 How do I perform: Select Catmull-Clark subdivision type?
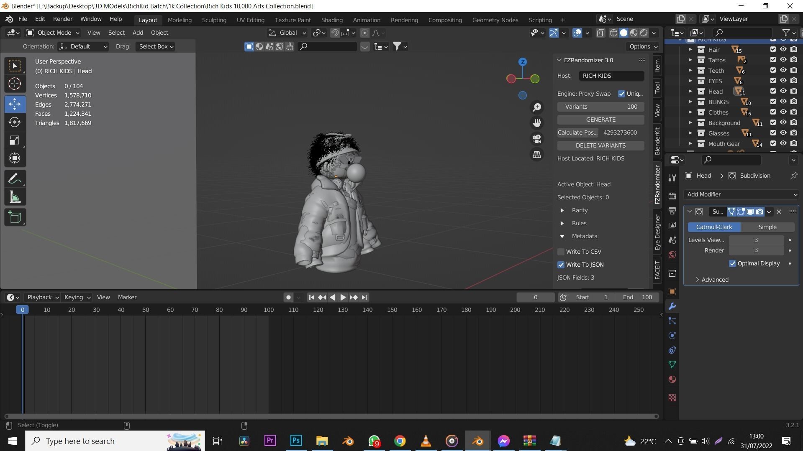(x=714, y=227)
